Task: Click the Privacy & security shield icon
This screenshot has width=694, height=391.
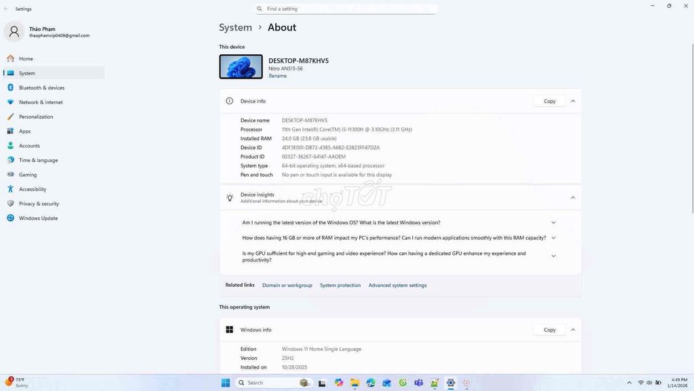Action: (x=10, y=203)
